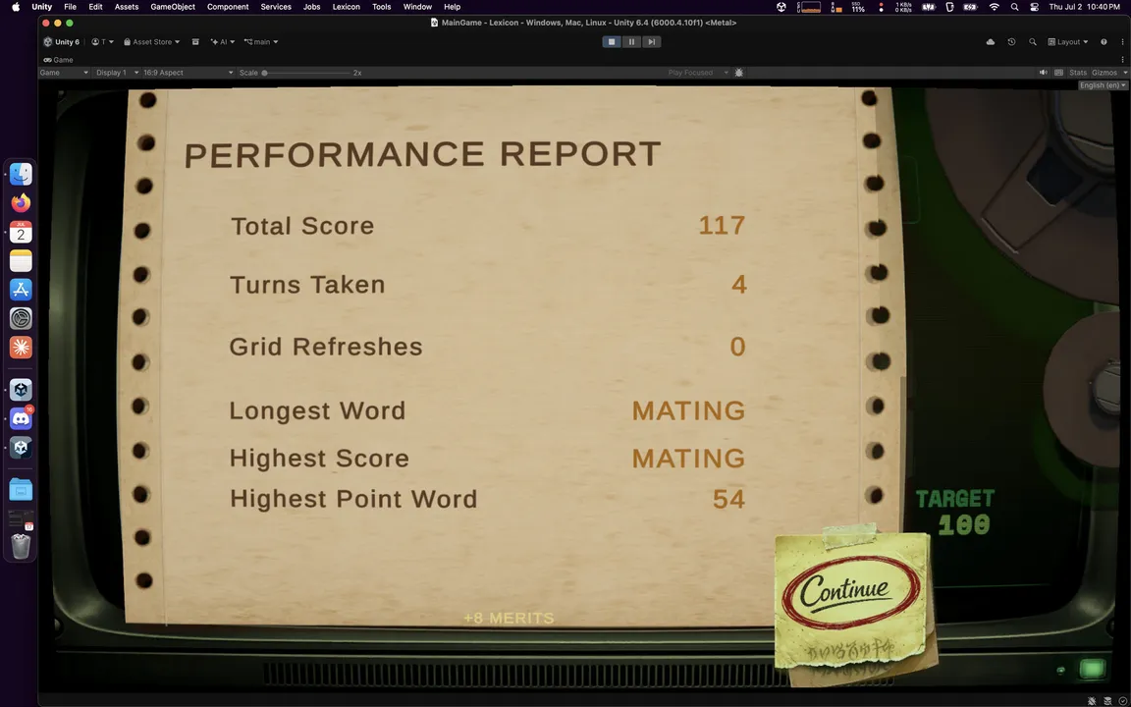Toggle the Stats overlay

coord(1078,72)
